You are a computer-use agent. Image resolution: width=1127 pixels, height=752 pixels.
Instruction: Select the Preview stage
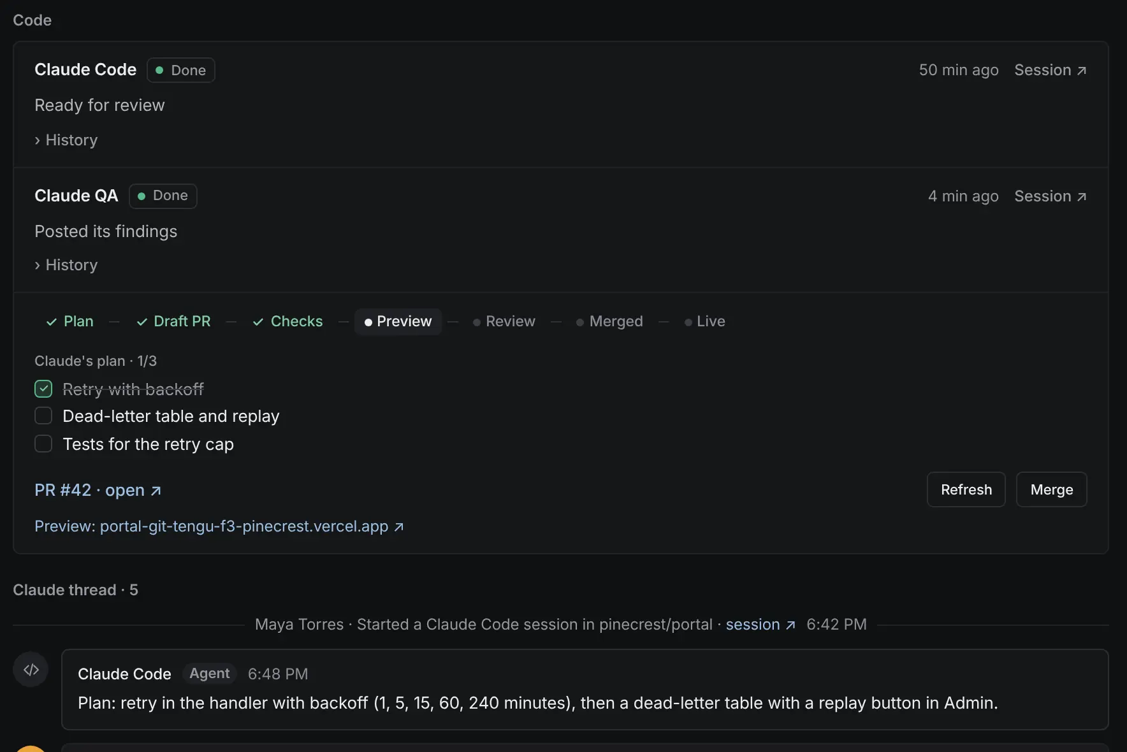[398, 321]
